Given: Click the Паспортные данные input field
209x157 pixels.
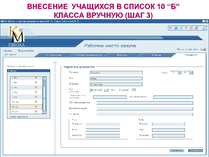Looking at the screenshot, I should [x=145, y=103].
